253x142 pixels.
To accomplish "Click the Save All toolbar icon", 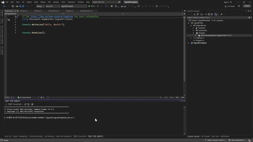I will pyautogui.click(x=23, y=6).
